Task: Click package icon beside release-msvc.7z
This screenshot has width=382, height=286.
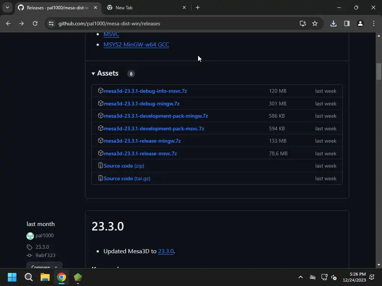Action: pos(101,153)
